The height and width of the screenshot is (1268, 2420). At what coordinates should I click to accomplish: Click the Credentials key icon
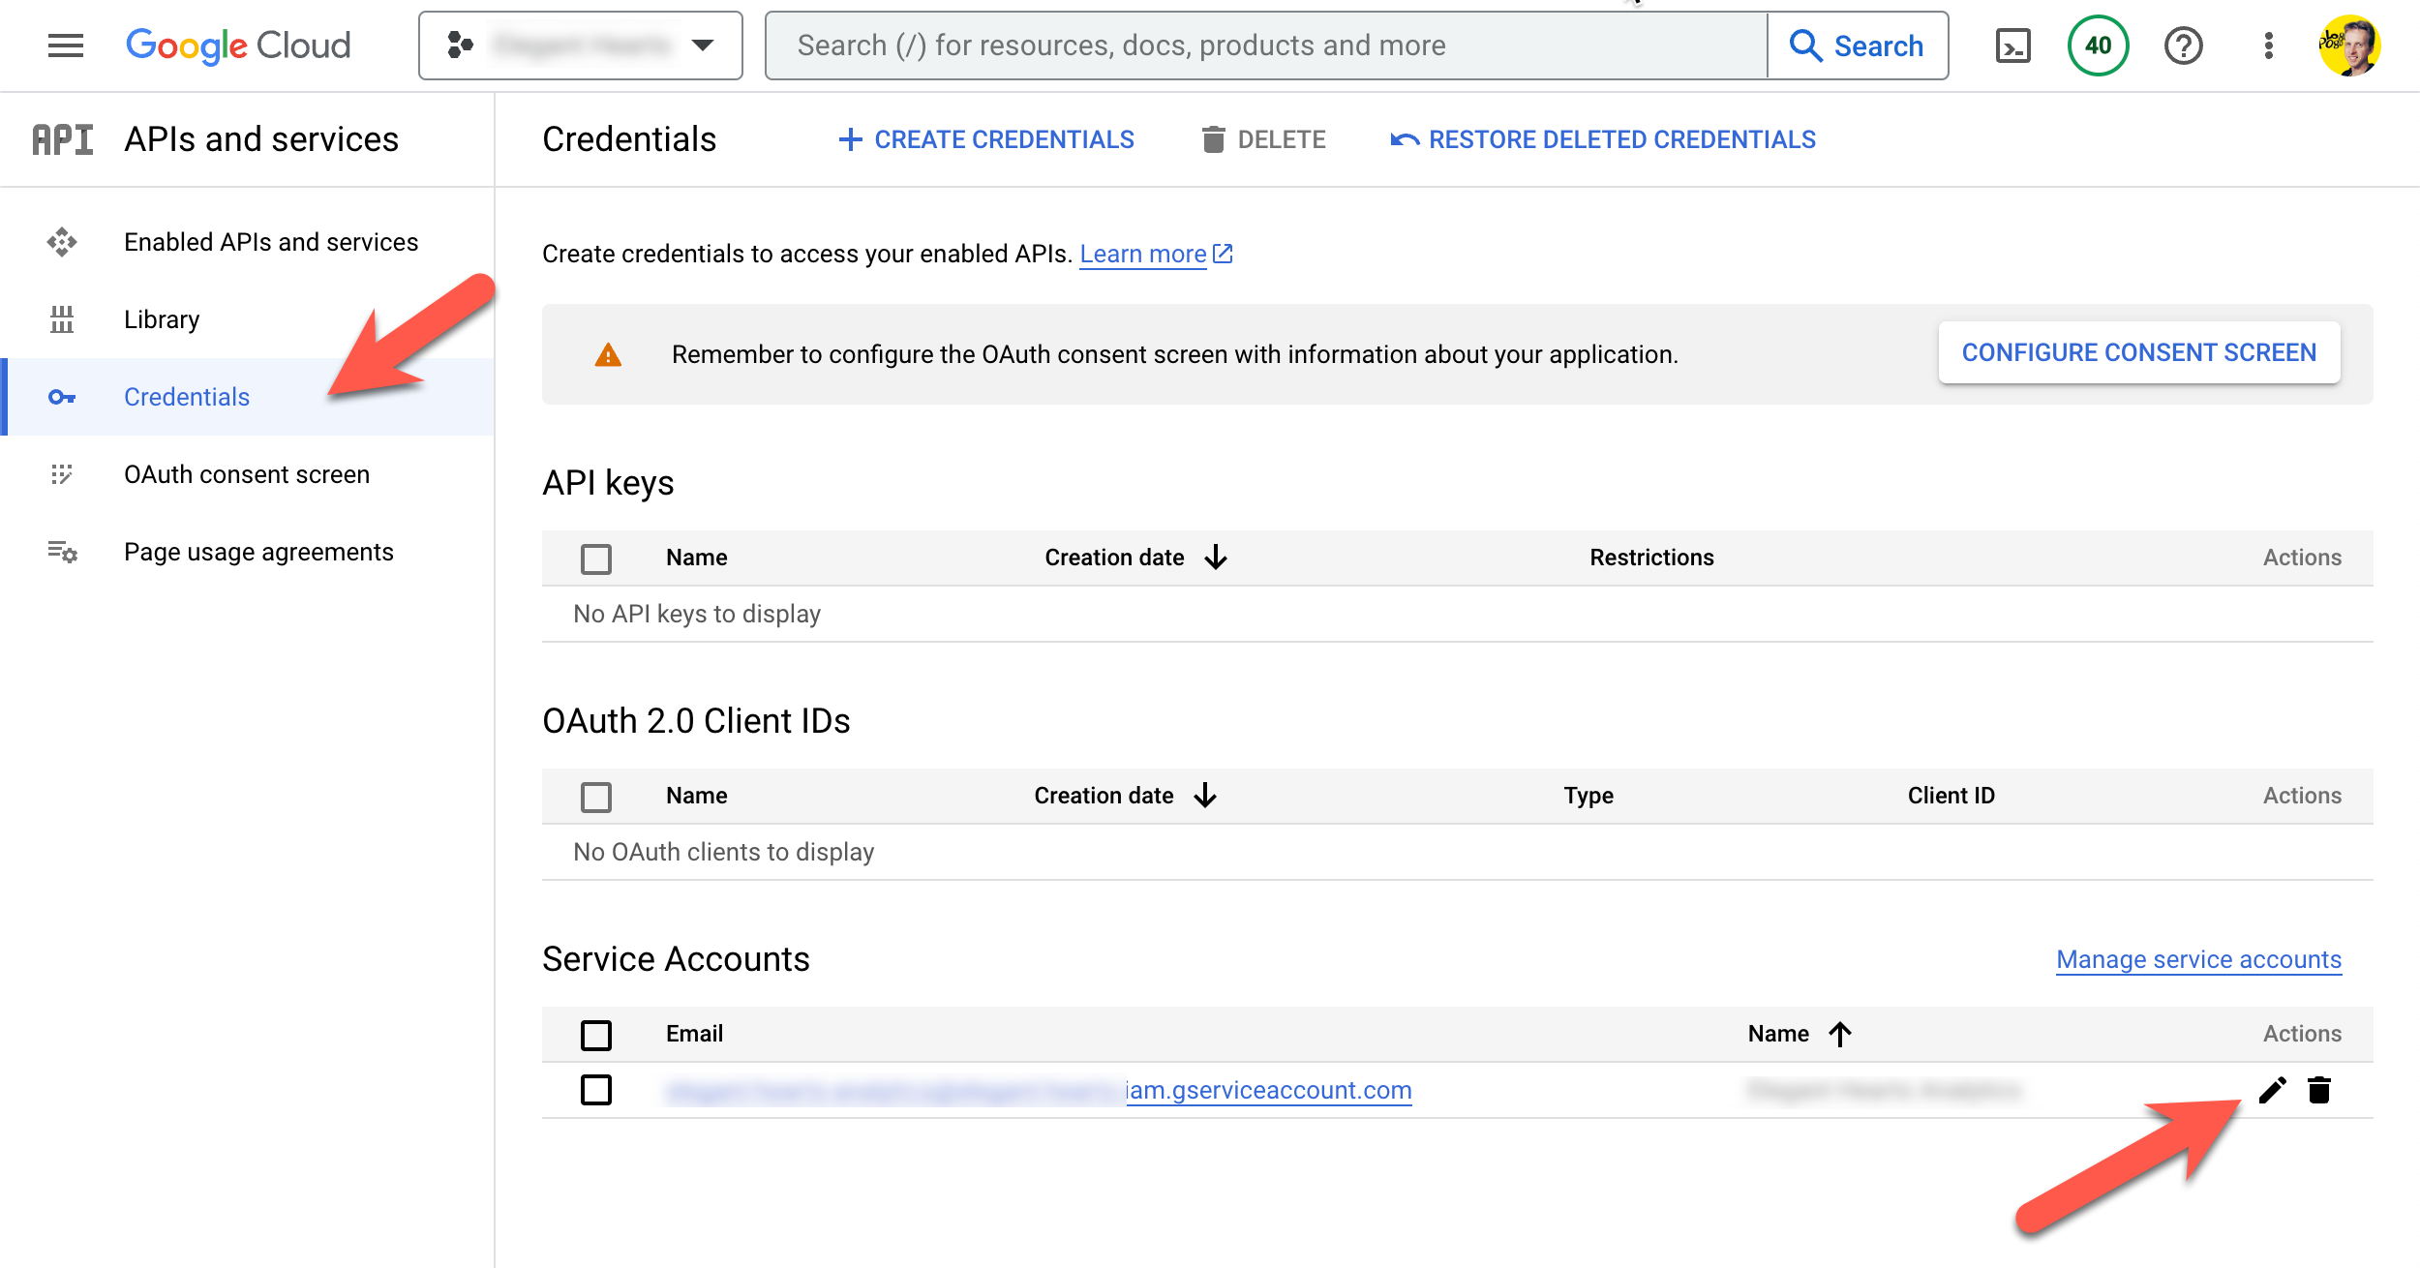(62, 397)
